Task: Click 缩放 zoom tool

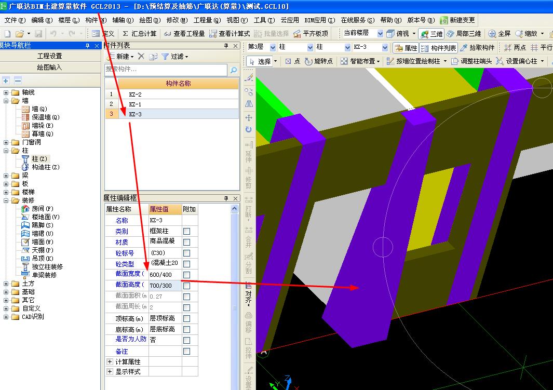Action: coord(526,34)
